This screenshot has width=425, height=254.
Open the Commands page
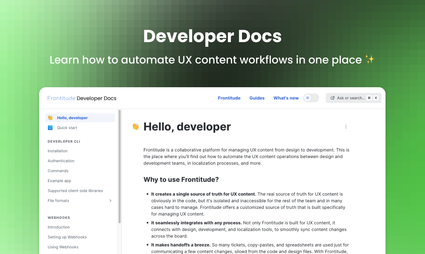pos(58,171)
